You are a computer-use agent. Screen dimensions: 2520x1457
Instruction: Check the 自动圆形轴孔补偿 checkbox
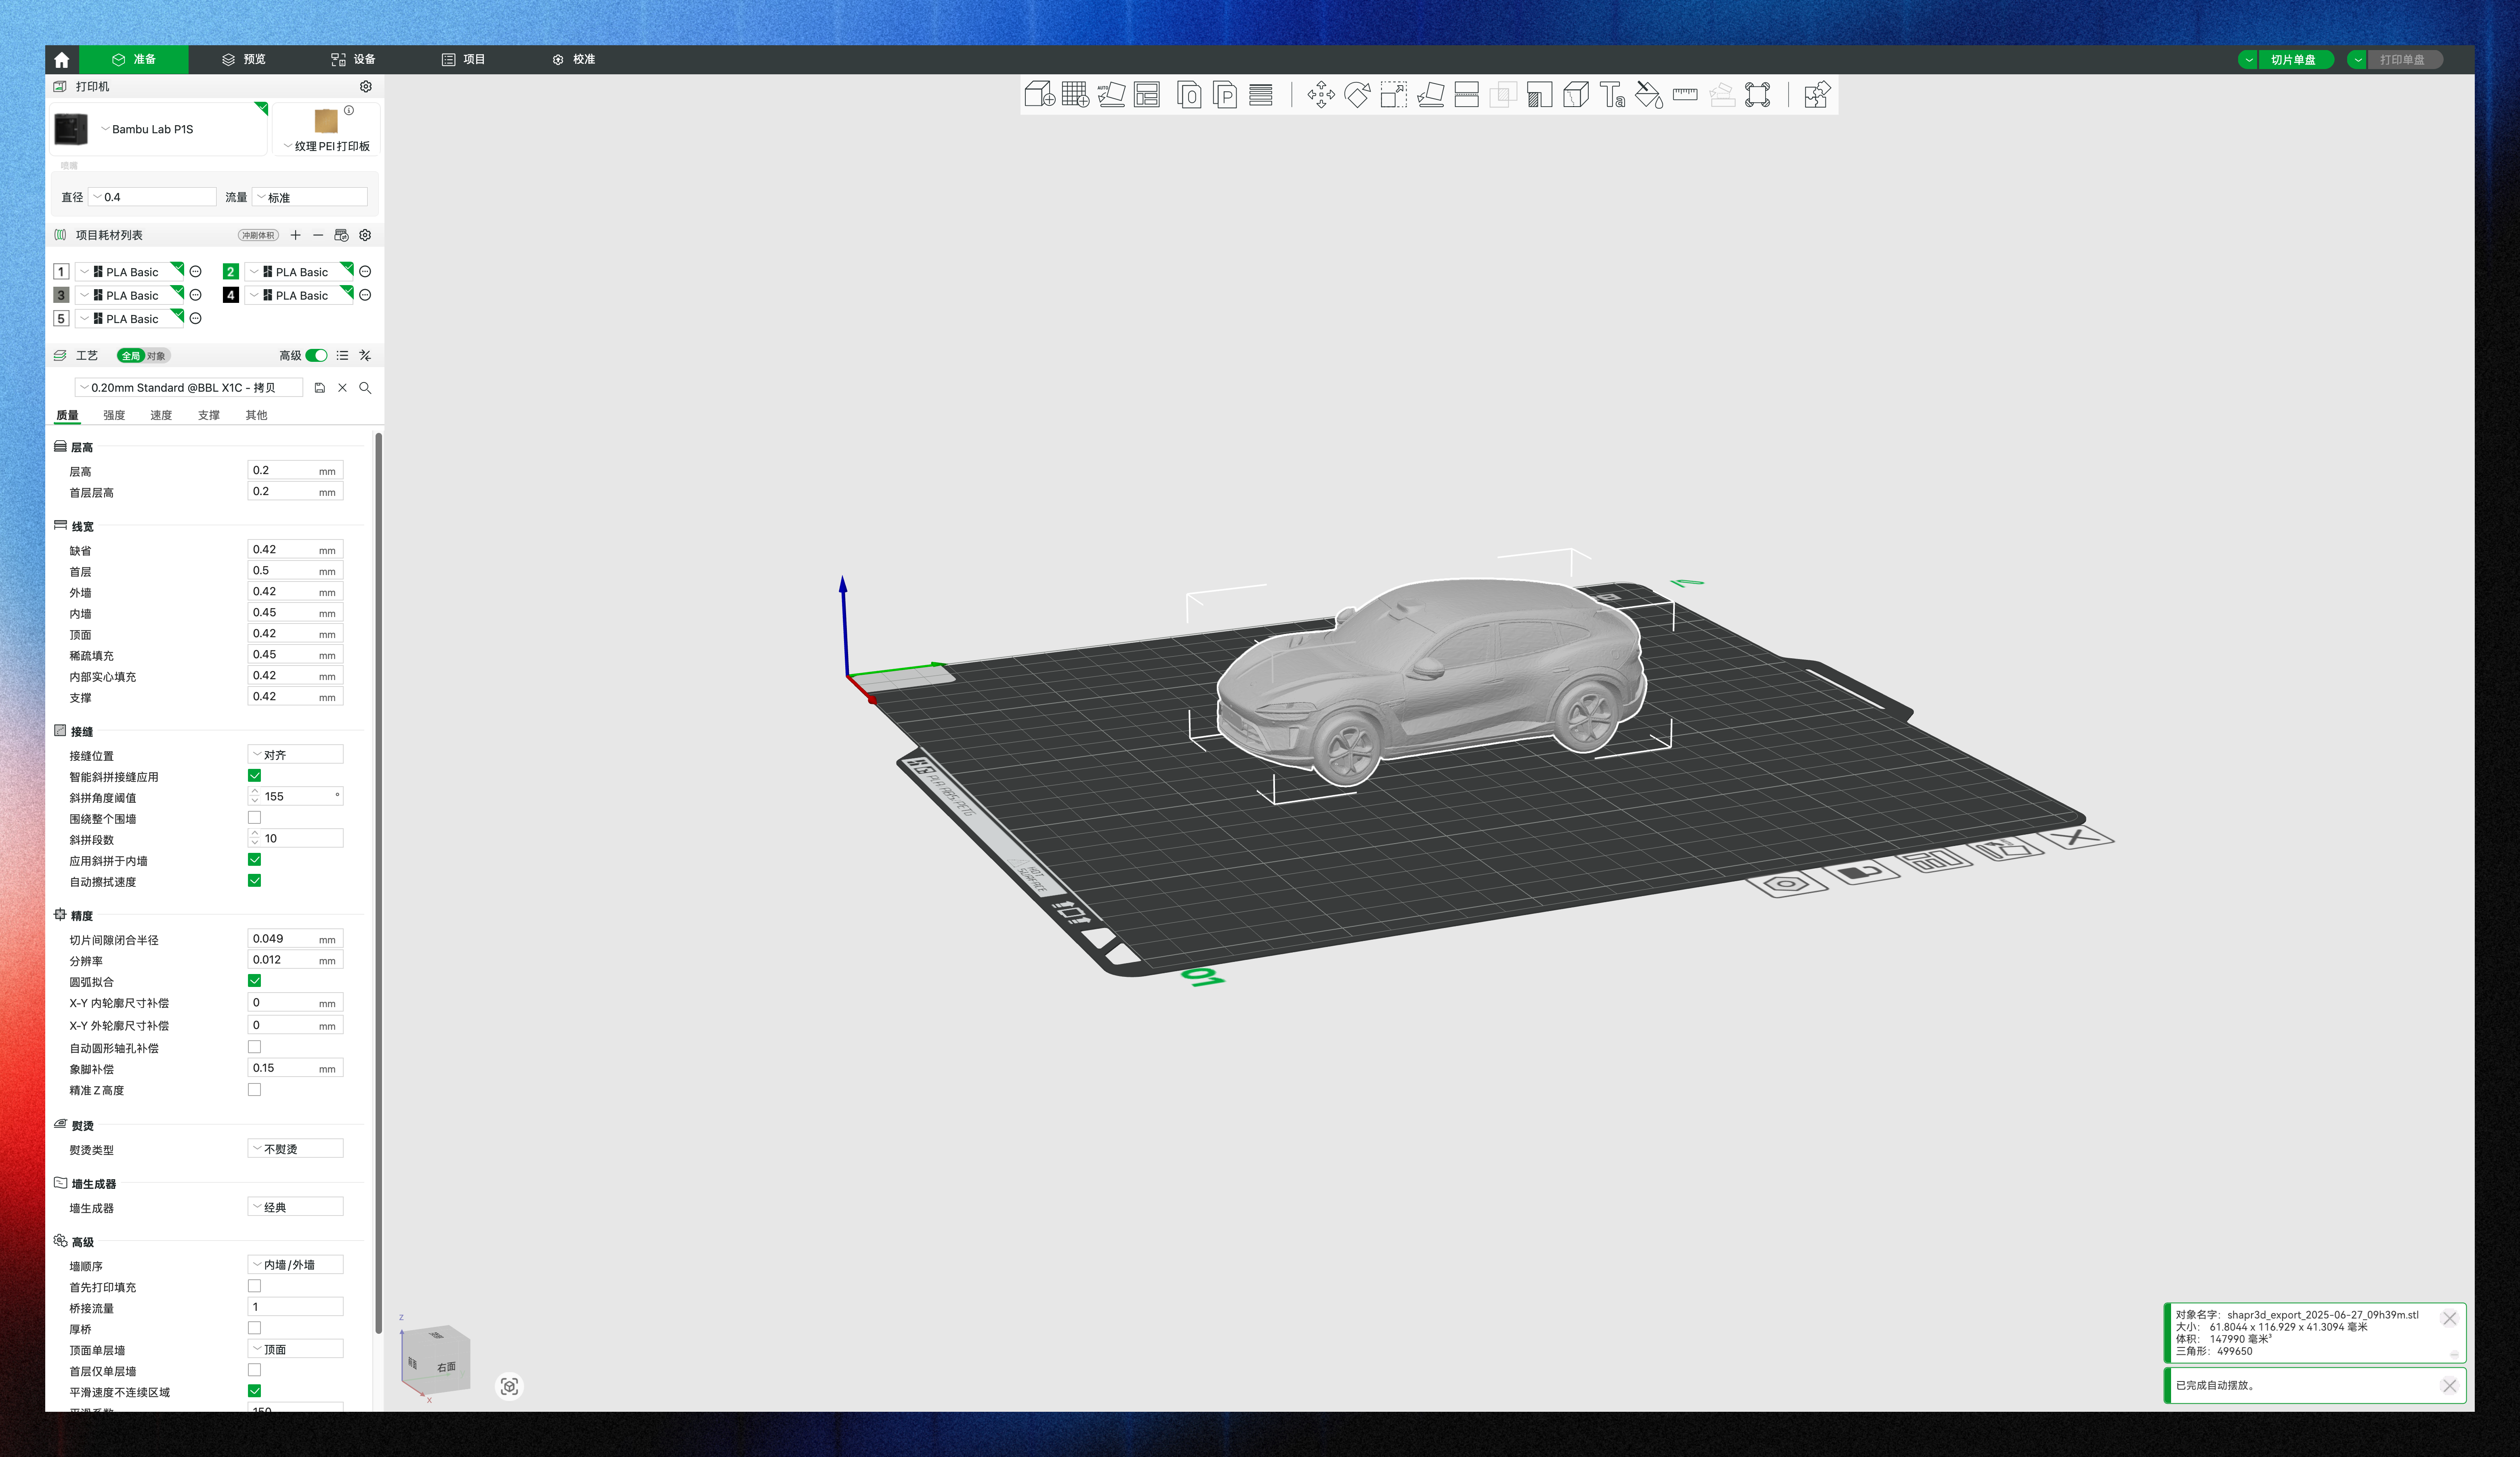coord(255,1047)
